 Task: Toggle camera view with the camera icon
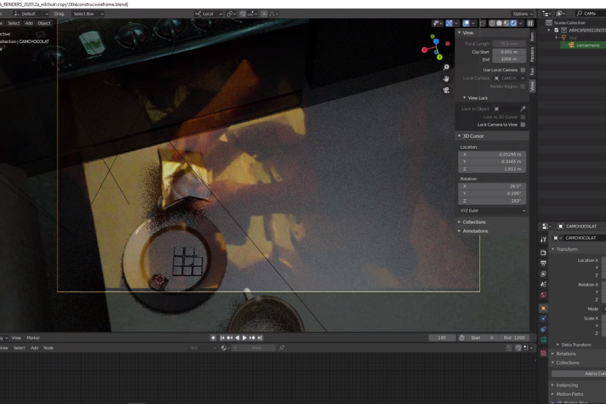point(446,90)
